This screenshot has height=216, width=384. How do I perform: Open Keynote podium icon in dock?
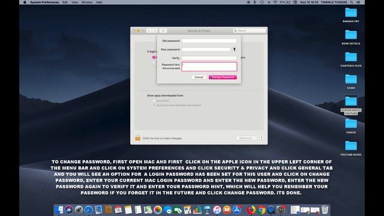pos(208,210)
